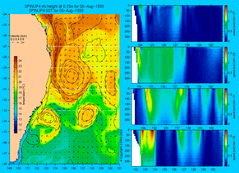Click the 155 longitude tick label on the map

(65, 168)
